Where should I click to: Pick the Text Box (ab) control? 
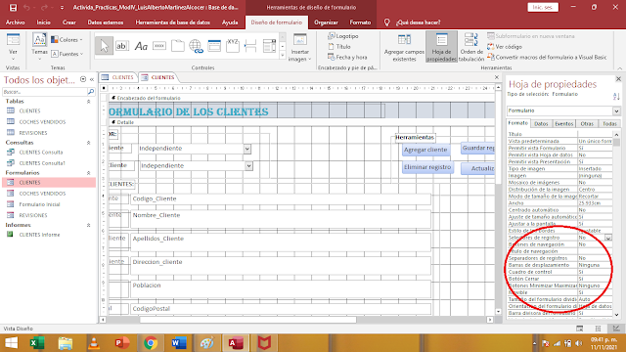[x=121, y=46]
